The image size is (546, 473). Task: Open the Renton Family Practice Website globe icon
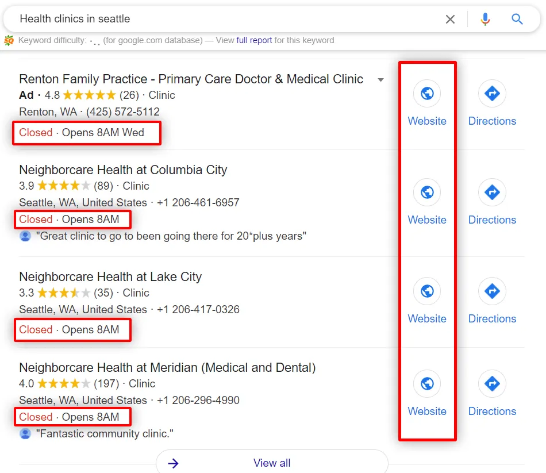coord(427,94)
